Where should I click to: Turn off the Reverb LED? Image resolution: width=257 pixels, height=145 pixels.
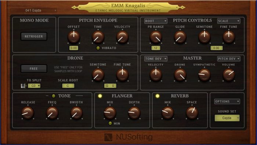(158, 96)
